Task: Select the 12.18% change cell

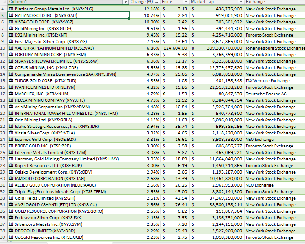Action: (x=144, y=9)
